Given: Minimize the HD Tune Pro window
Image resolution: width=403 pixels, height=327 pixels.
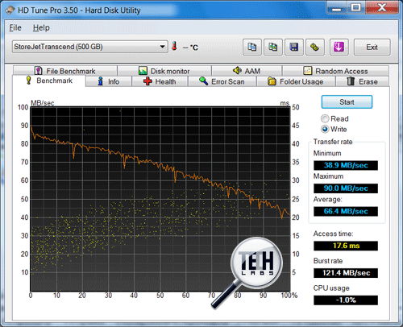Looking at the screenshot, I should [336, 8].
